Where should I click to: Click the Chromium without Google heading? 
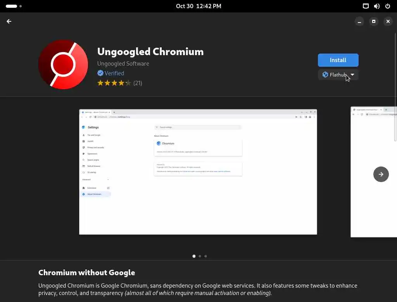point(86,272)
